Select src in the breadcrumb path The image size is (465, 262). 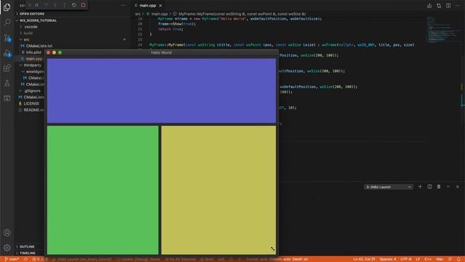click(x=137, y=14)
